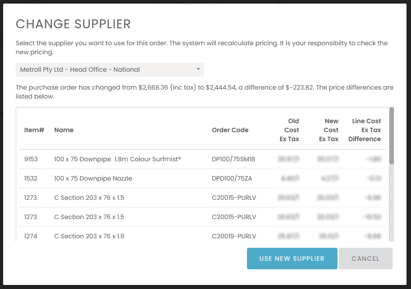Select item number 1274 cell
This screenshot has width=411, height=289.
[31, 236]
